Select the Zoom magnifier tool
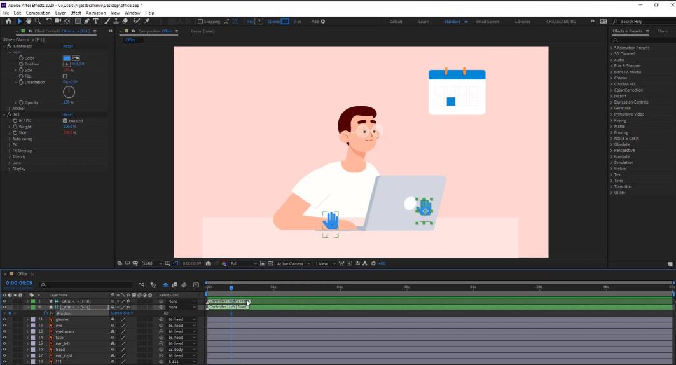The height and width of the screenshot is (365, 676). point(38,21)
